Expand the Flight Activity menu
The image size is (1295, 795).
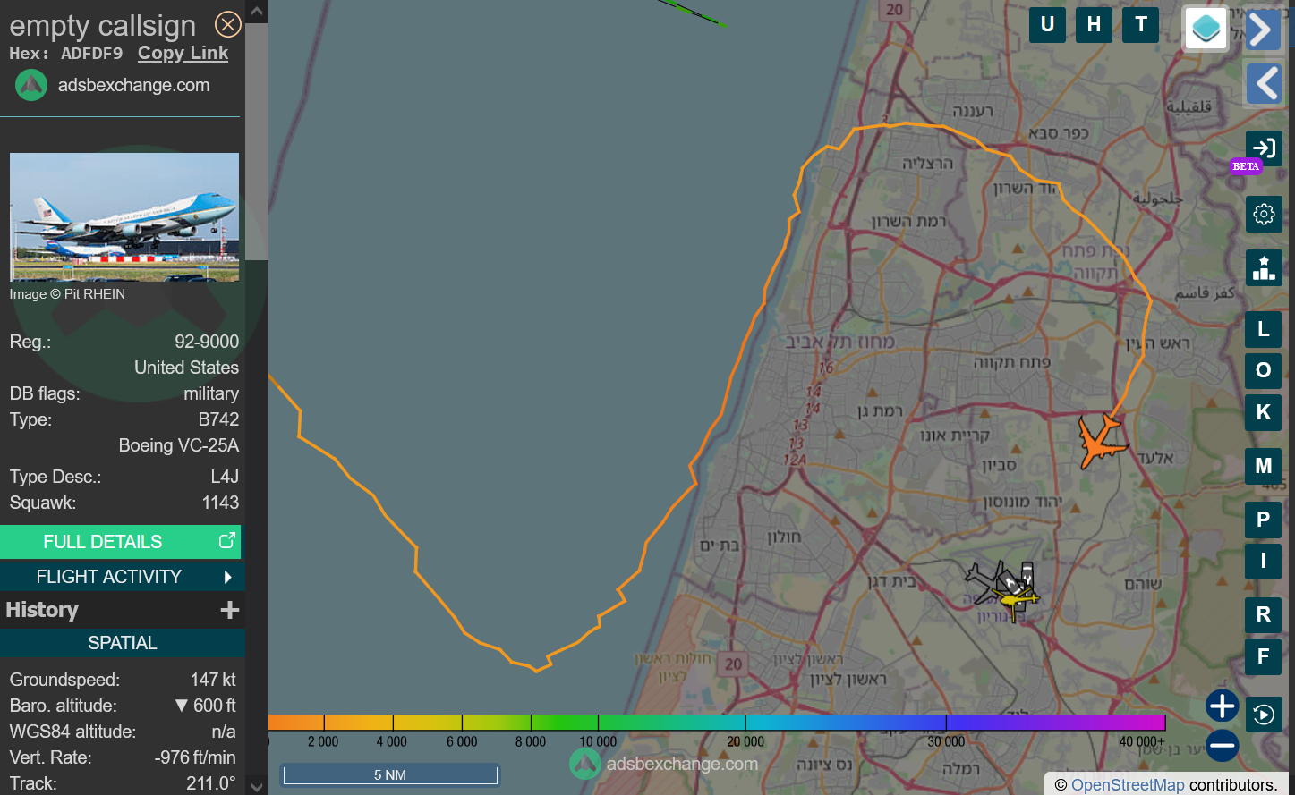point(122,577)
